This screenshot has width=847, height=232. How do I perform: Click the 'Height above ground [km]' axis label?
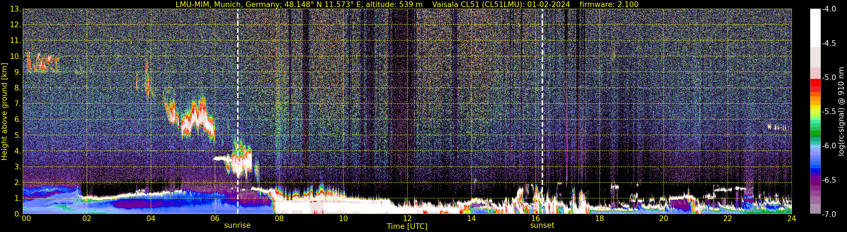click(4, 112)
